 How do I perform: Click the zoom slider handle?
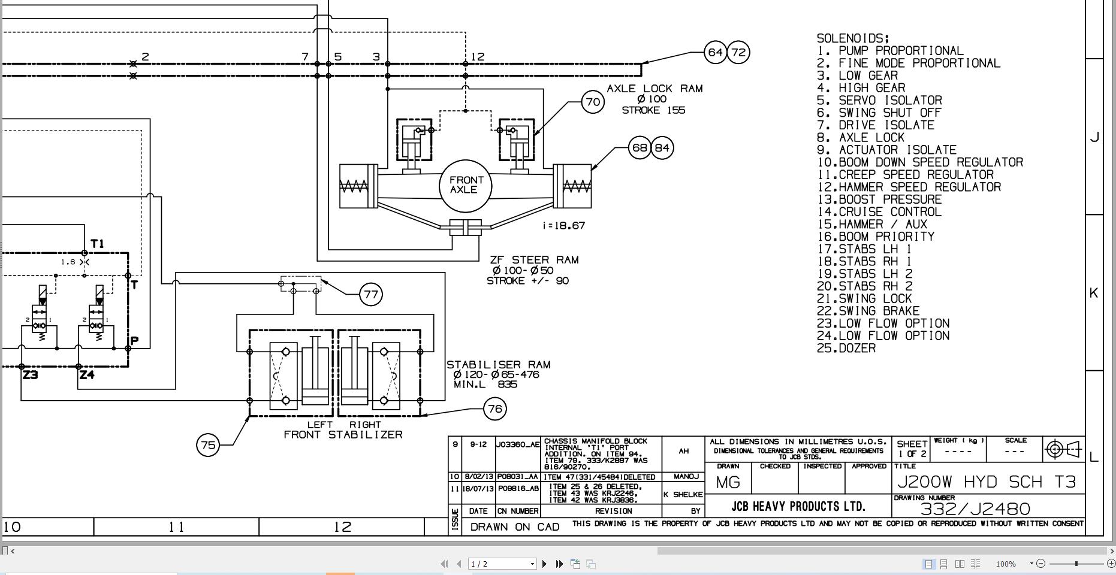point(1077,564)
